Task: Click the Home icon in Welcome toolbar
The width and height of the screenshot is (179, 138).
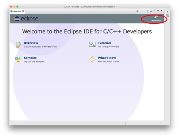Action: (137, 11)
